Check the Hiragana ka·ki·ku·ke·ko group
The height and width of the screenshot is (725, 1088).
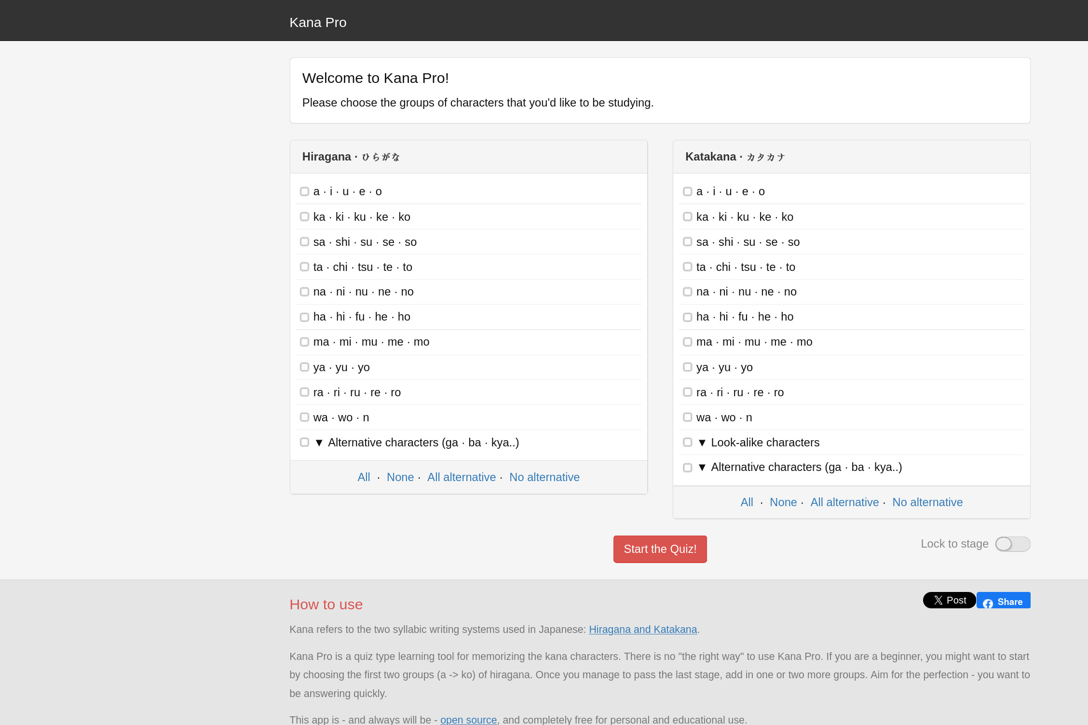304,216
